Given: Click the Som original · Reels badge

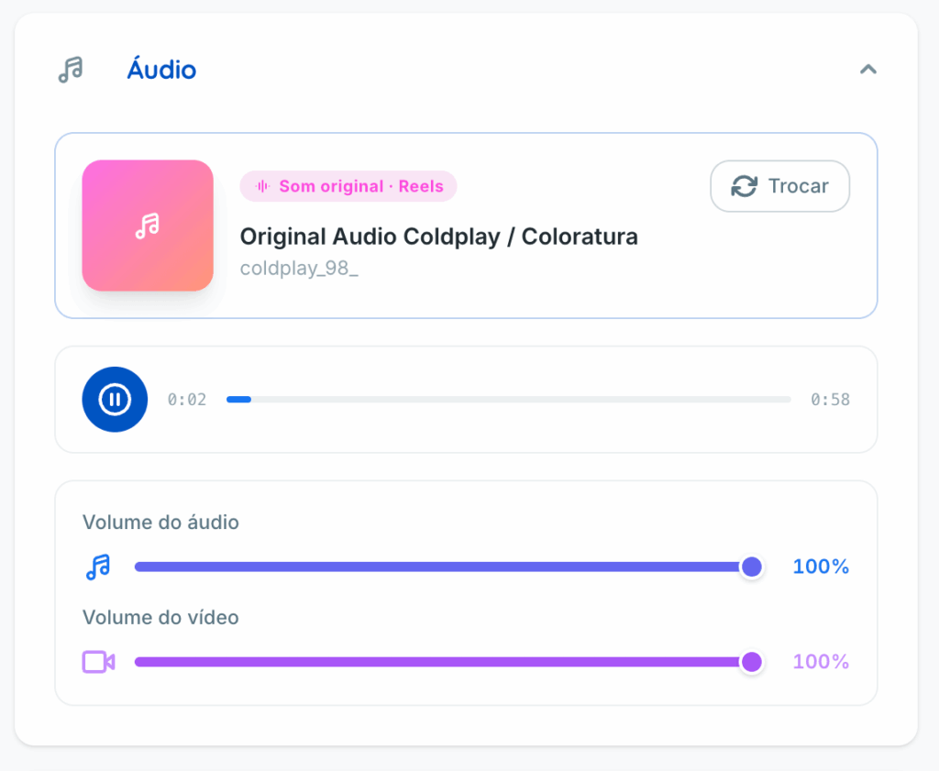Looking at the screenshot, I should tap(348, 186).
